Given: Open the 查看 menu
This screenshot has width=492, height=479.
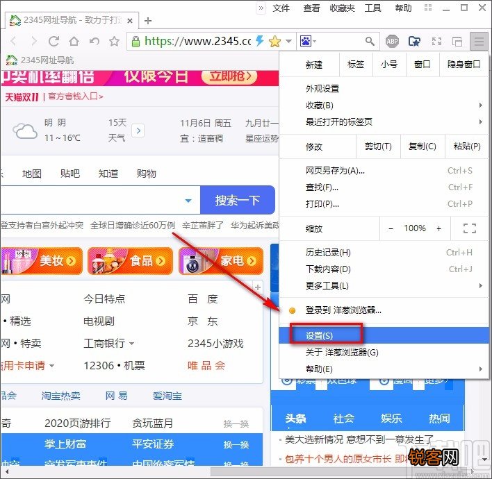Looking at the screenshot, I should pos(311,8).
